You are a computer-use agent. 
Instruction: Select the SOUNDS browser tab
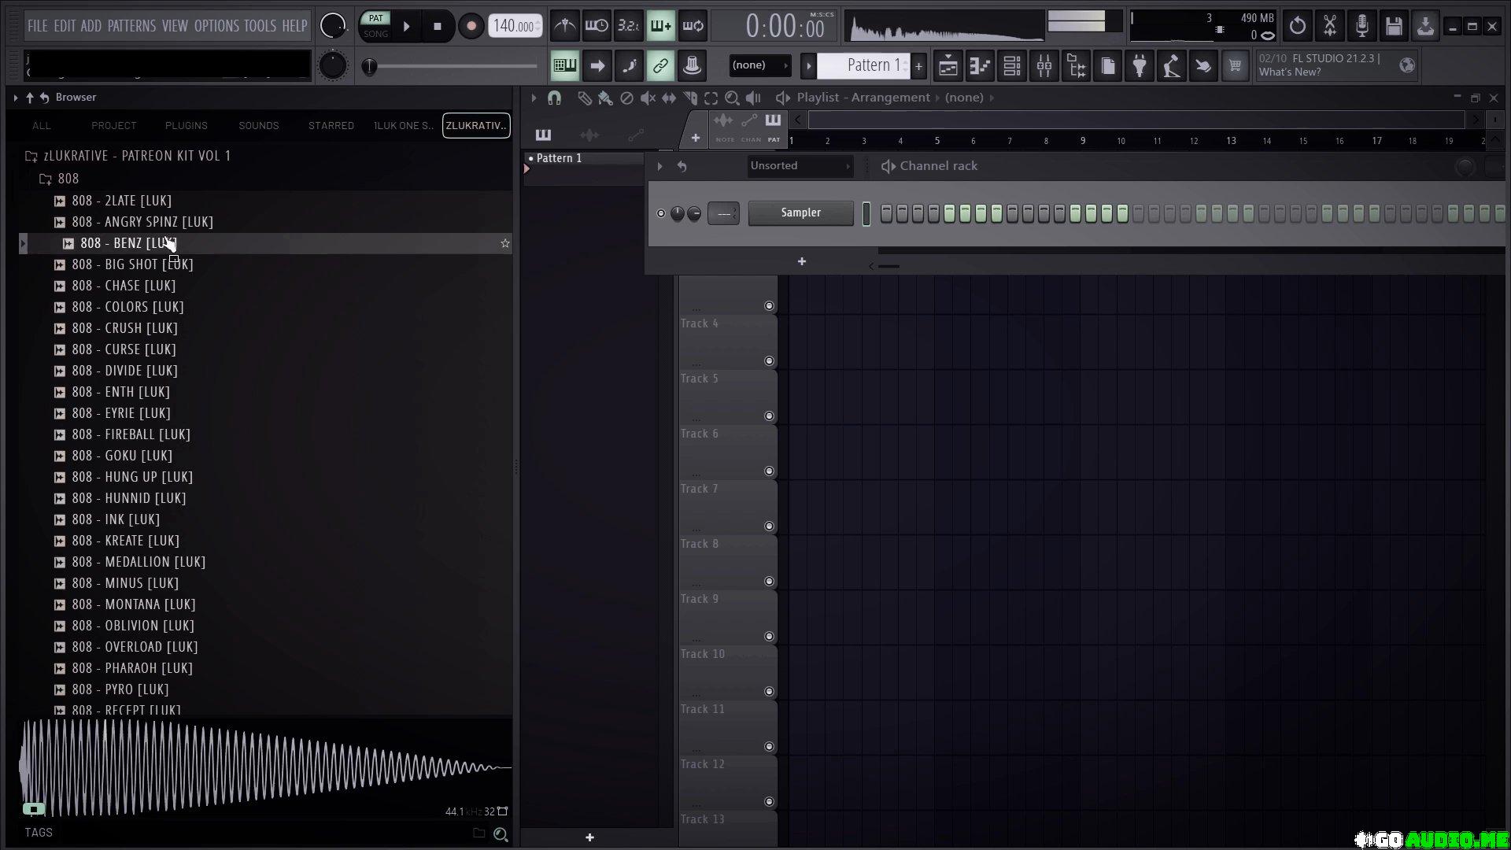[259, 126]
